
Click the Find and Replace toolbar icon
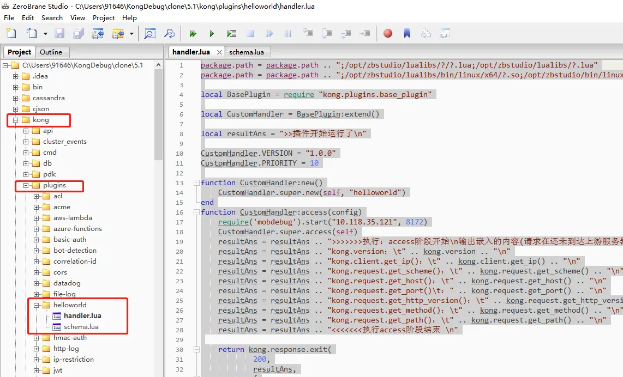pyautogui.click(x=169, y=34)
